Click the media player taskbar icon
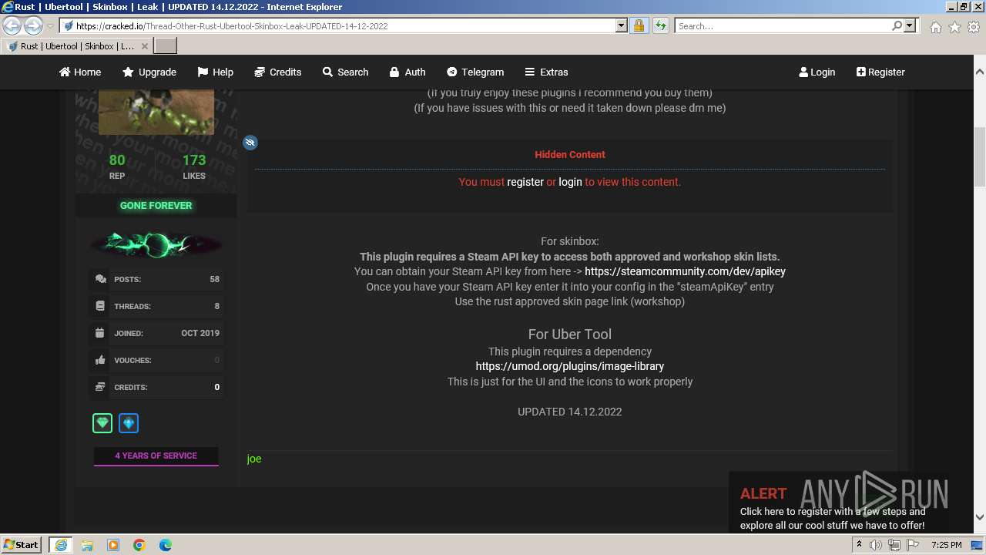This screenshot has height=555, width=986. (113, 544)
